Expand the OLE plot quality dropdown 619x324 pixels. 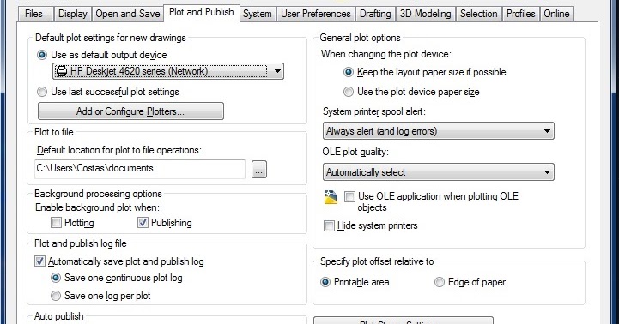[x=438, y=172]
